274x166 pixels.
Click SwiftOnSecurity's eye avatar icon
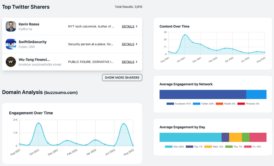[x=11, y=44]
